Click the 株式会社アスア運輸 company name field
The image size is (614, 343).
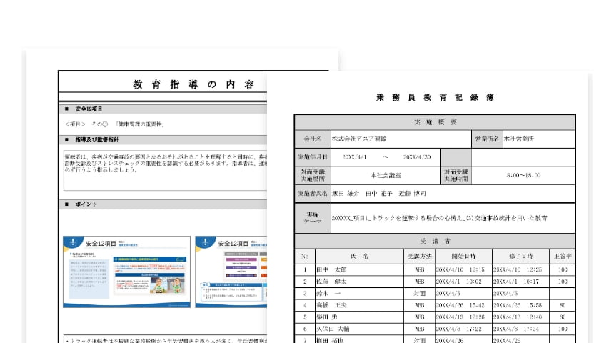366,139
